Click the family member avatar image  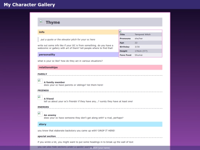pyautogui.click(x=40, y=81)
